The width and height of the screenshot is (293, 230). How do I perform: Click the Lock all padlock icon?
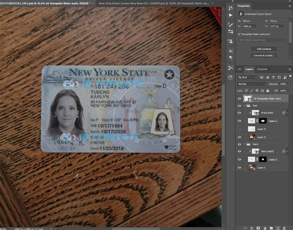[268, 91]
